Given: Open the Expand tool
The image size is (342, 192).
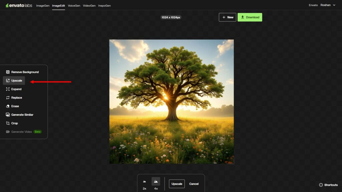Looking at the screenshot, I should pyautogui.click(x=16, y=89).
